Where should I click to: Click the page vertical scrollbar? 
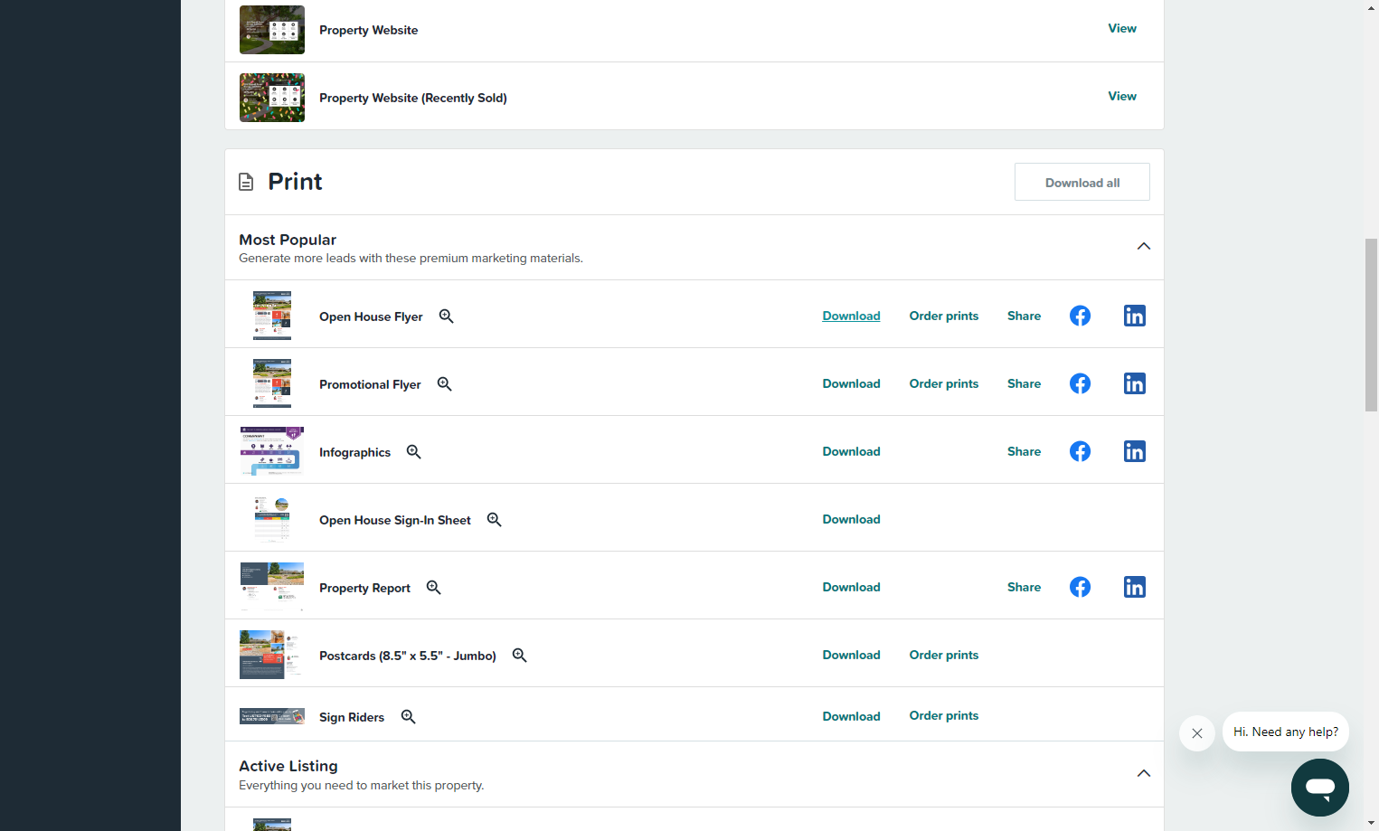[x=1372, y=326]
